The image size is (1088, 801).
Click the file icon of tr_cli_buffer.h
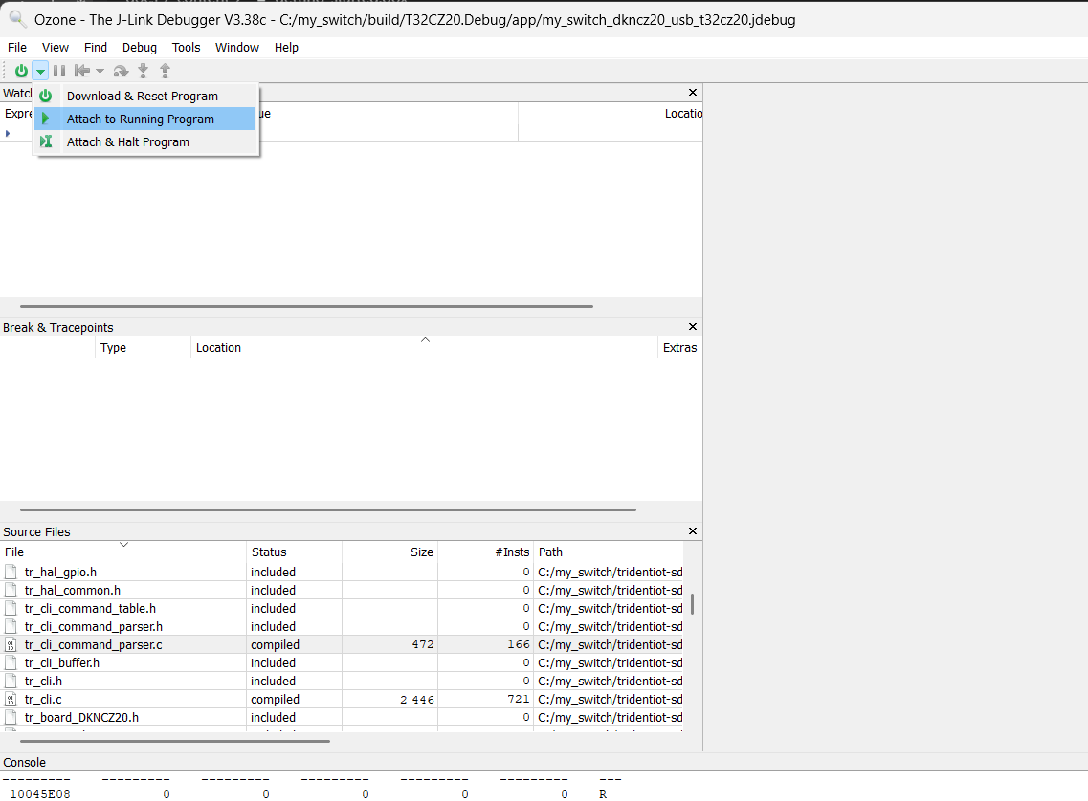pyautogui.click(x=11, y=662)
